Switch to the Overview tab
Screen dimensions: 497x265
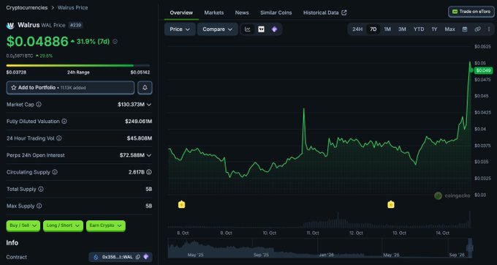(x=181, y=12)
